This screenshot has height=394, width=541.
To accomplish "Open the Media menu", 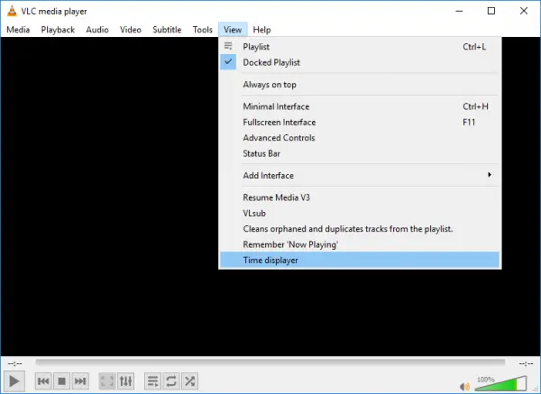I will pos(18,30).
